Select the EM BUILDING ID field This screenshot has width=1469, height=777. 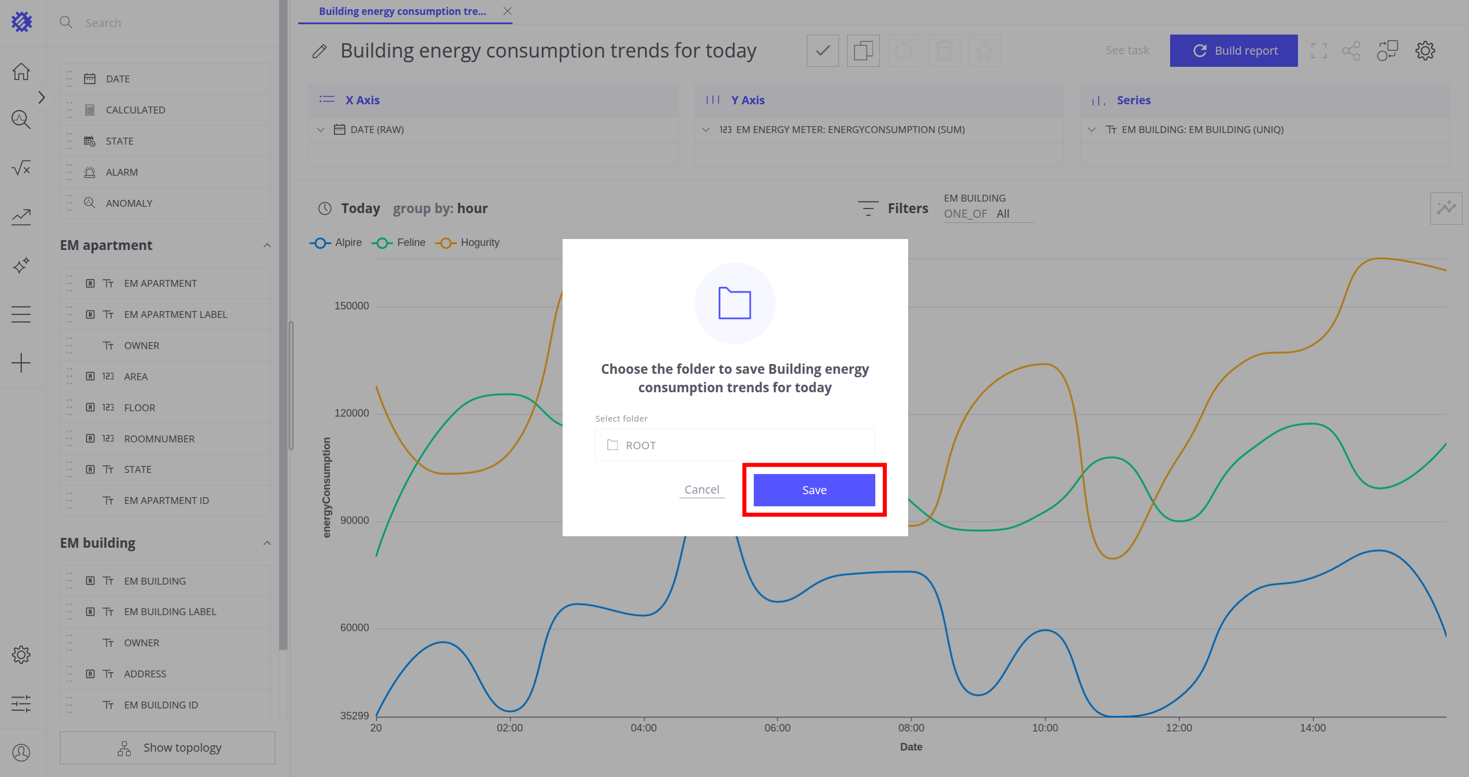click(x=165, y=705)
